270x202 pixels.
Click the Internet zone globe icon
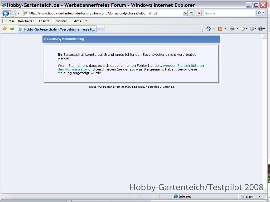pyautogui.click(x=176, y=196)
